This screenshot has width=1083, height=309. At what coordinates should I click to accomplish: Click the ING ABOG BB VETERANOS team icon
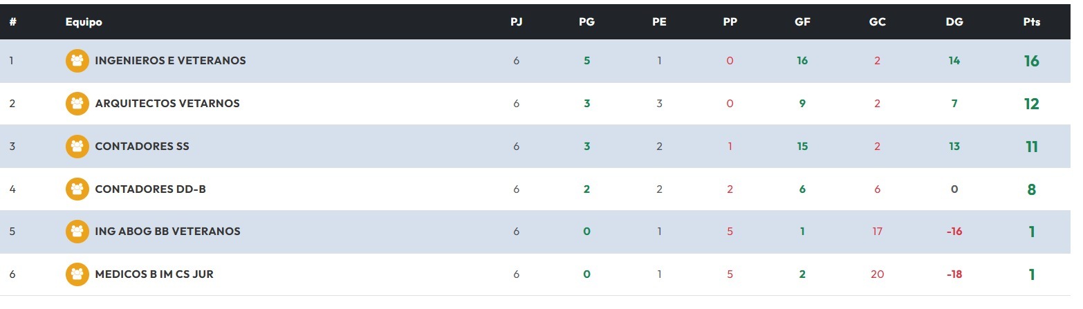coord(77,232)
